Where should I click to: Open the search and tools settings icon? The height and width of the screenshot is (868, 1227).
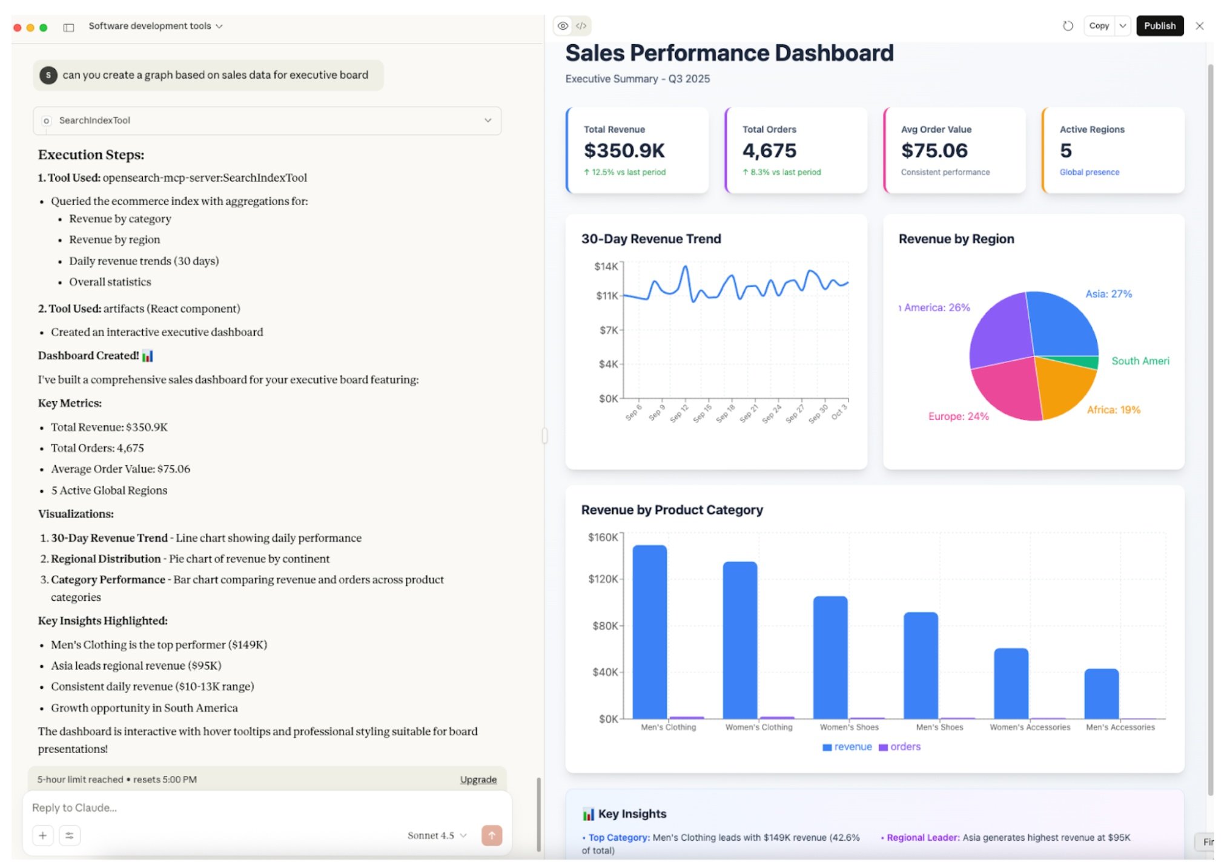[x=70, y=835]
